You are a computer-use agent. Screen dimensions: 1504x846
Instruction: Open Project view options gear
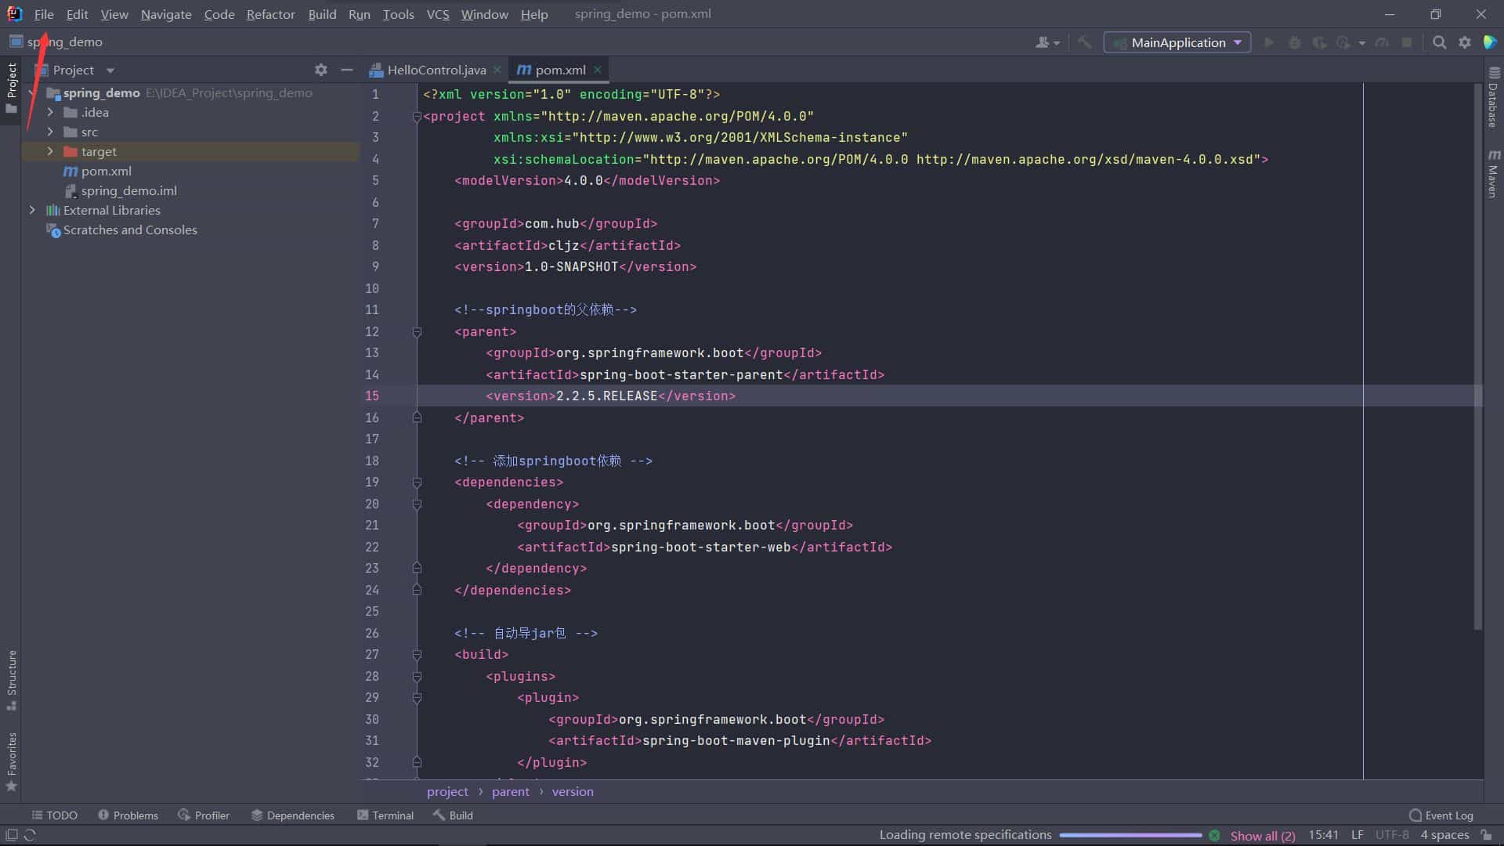(321, 70)
